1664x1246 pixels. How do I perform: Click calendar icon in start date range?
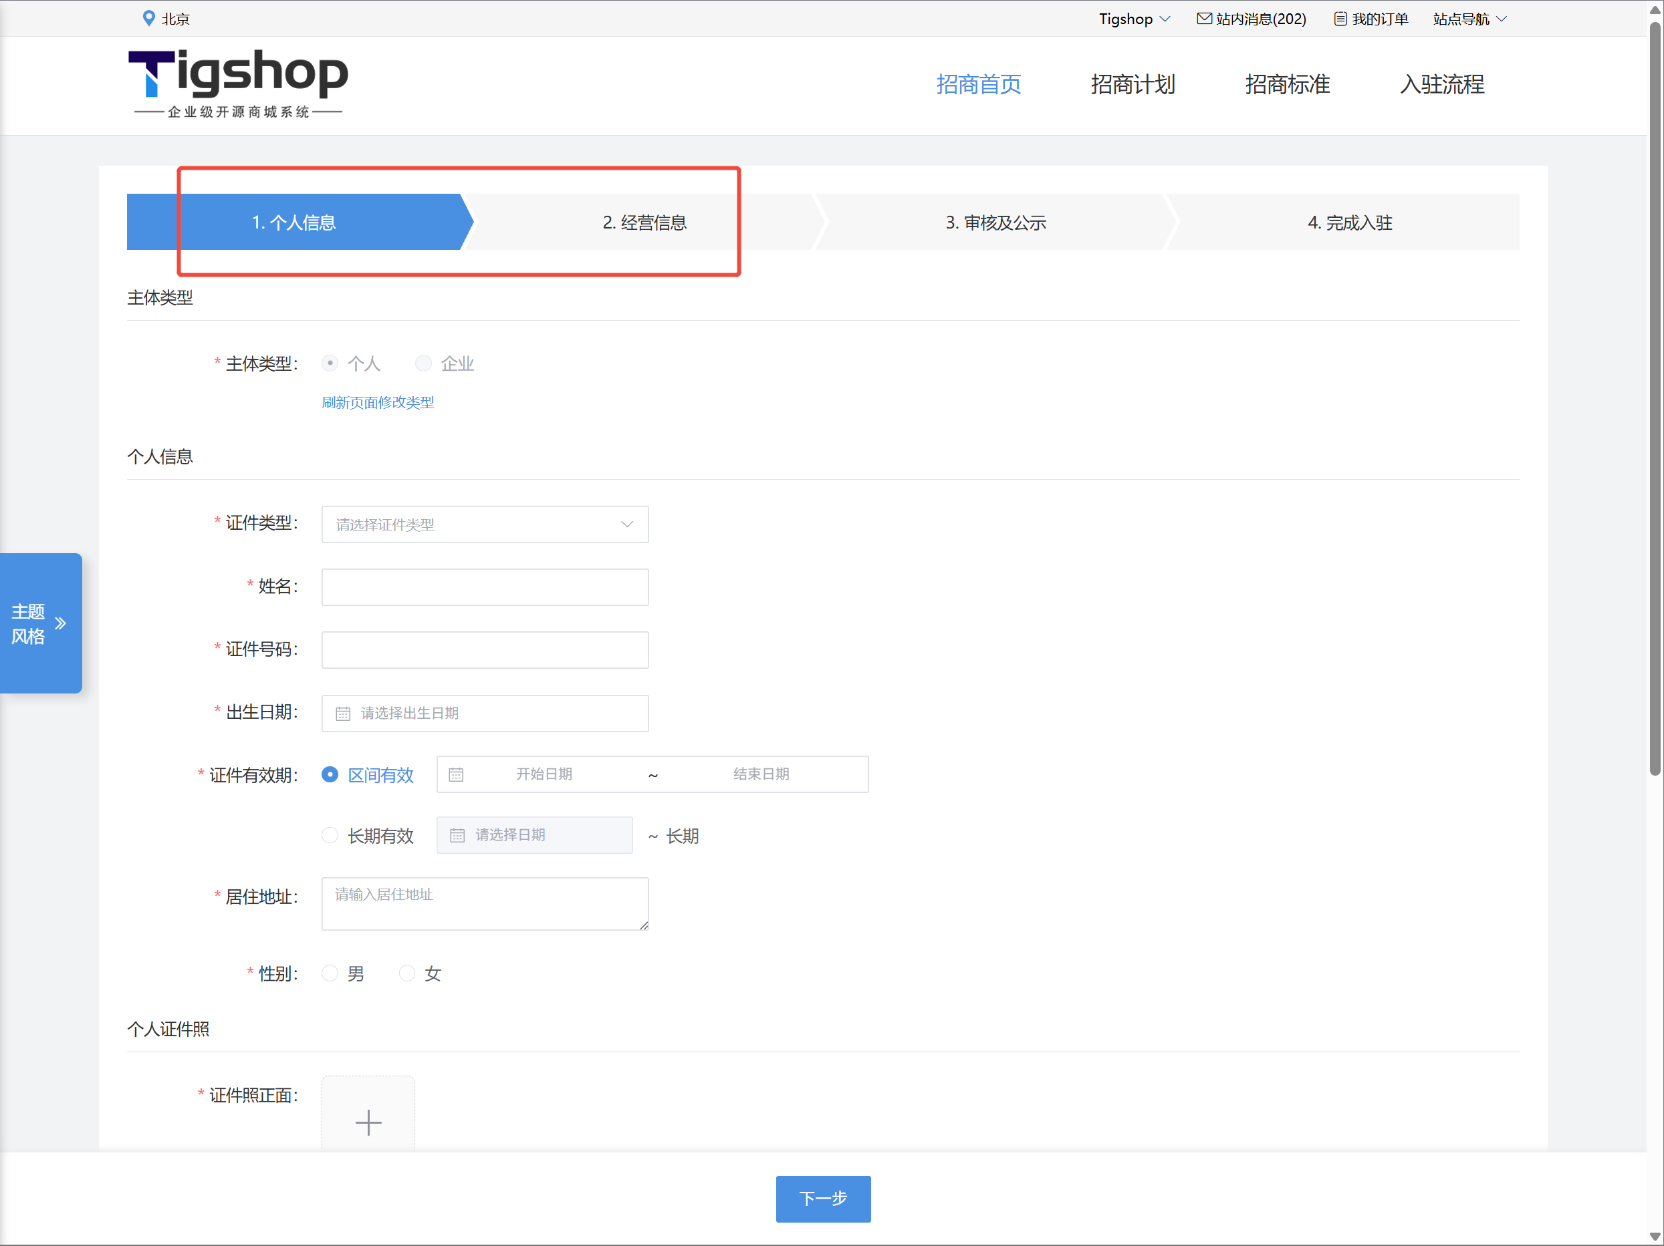click(x=456, y=774)
